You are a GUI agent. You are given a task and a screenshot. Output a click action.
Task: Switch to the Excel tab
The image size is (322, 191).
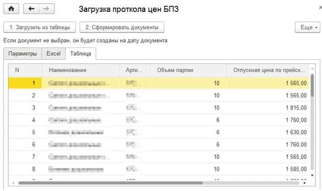point(53,54)
